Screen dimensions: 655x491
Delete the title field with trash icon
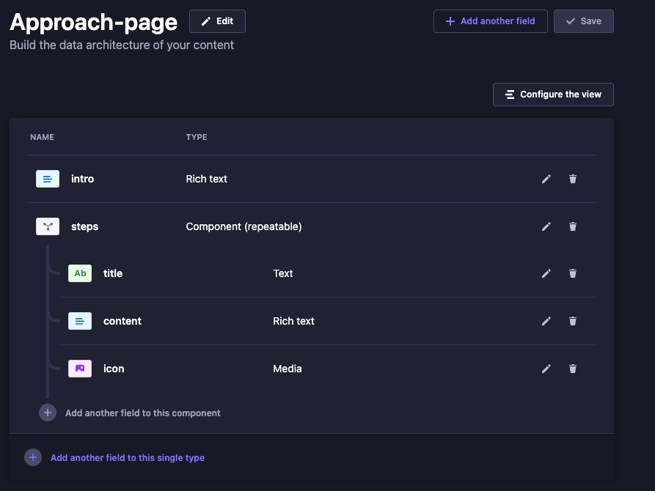(x=573, y=273)
